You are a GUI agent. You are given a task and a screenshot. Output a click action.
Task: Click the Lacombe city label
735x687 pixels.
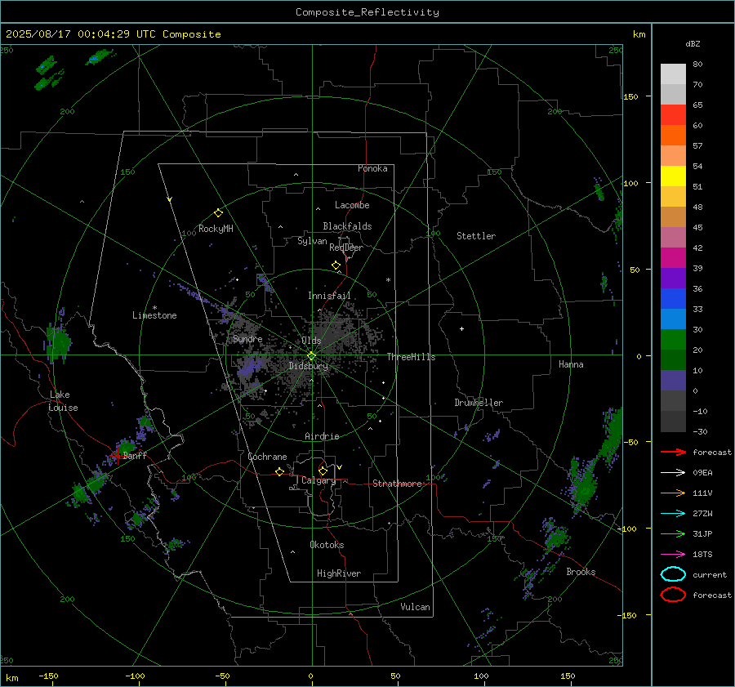(x=352, y=205)
